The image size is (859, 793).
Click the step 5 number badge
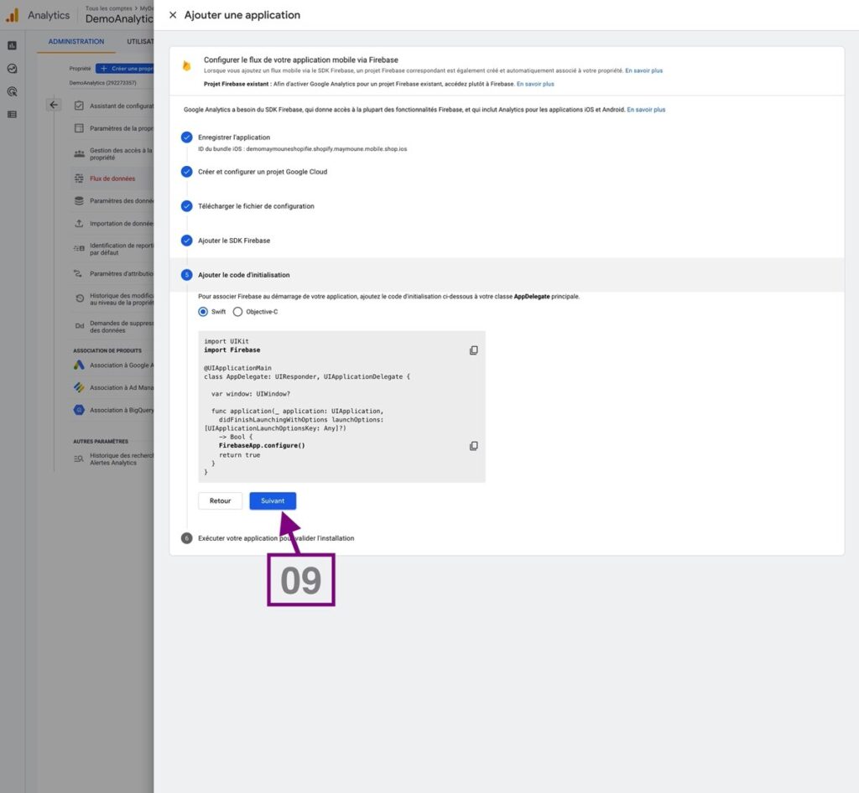(187, 275)
